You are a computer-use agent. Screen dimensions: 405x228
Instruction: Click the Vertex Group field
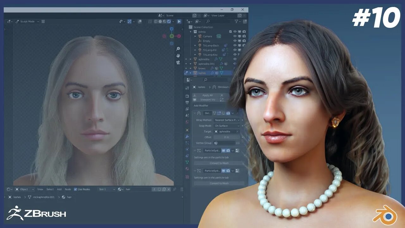224,143
